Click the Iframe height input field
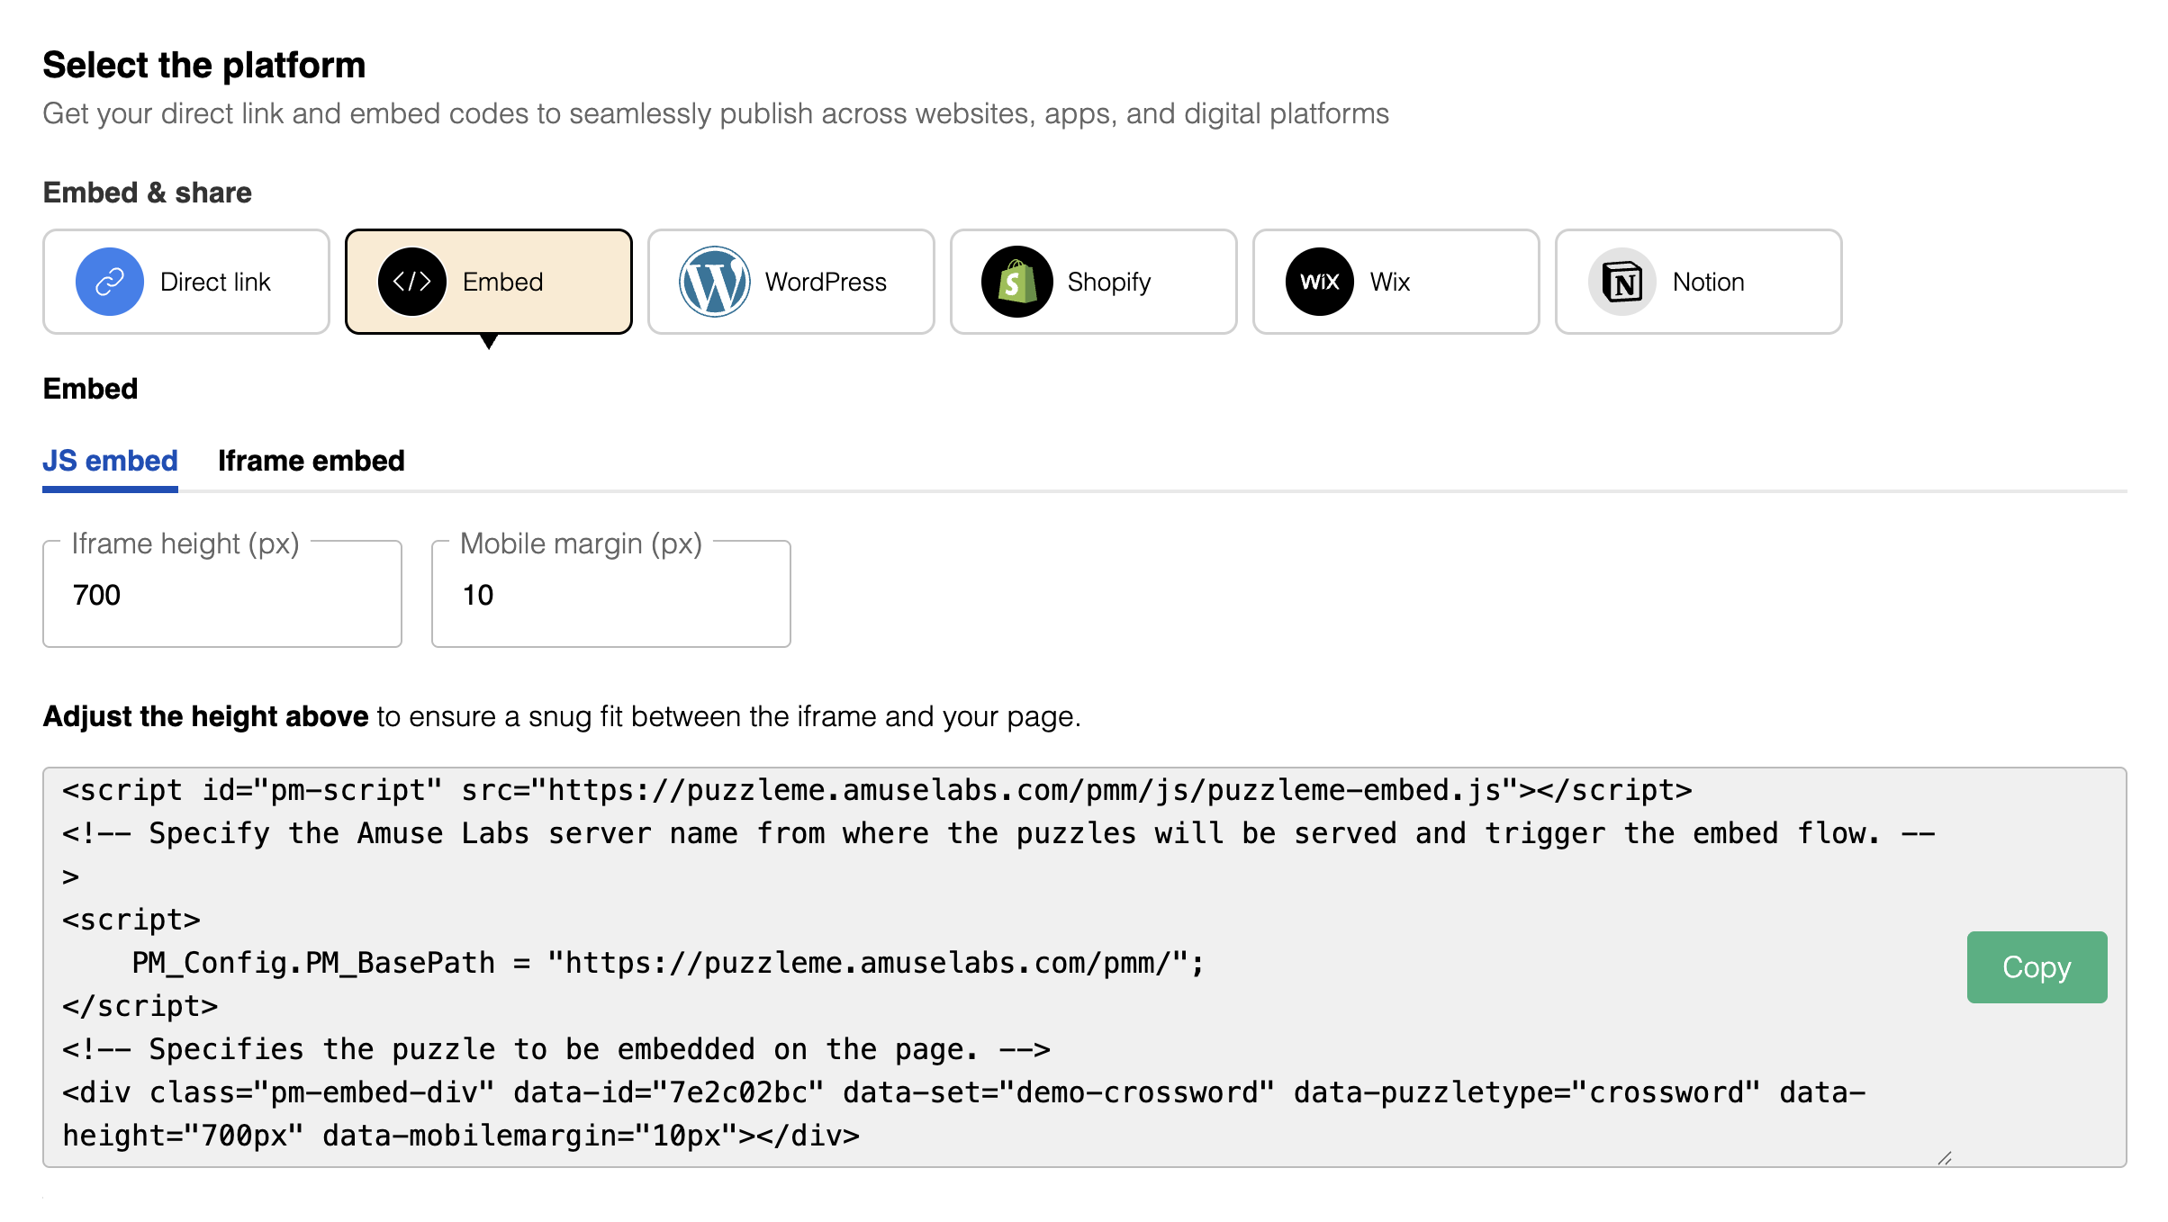The image size is (2168, 1222). pyautogui.click(x=222, y=594)
